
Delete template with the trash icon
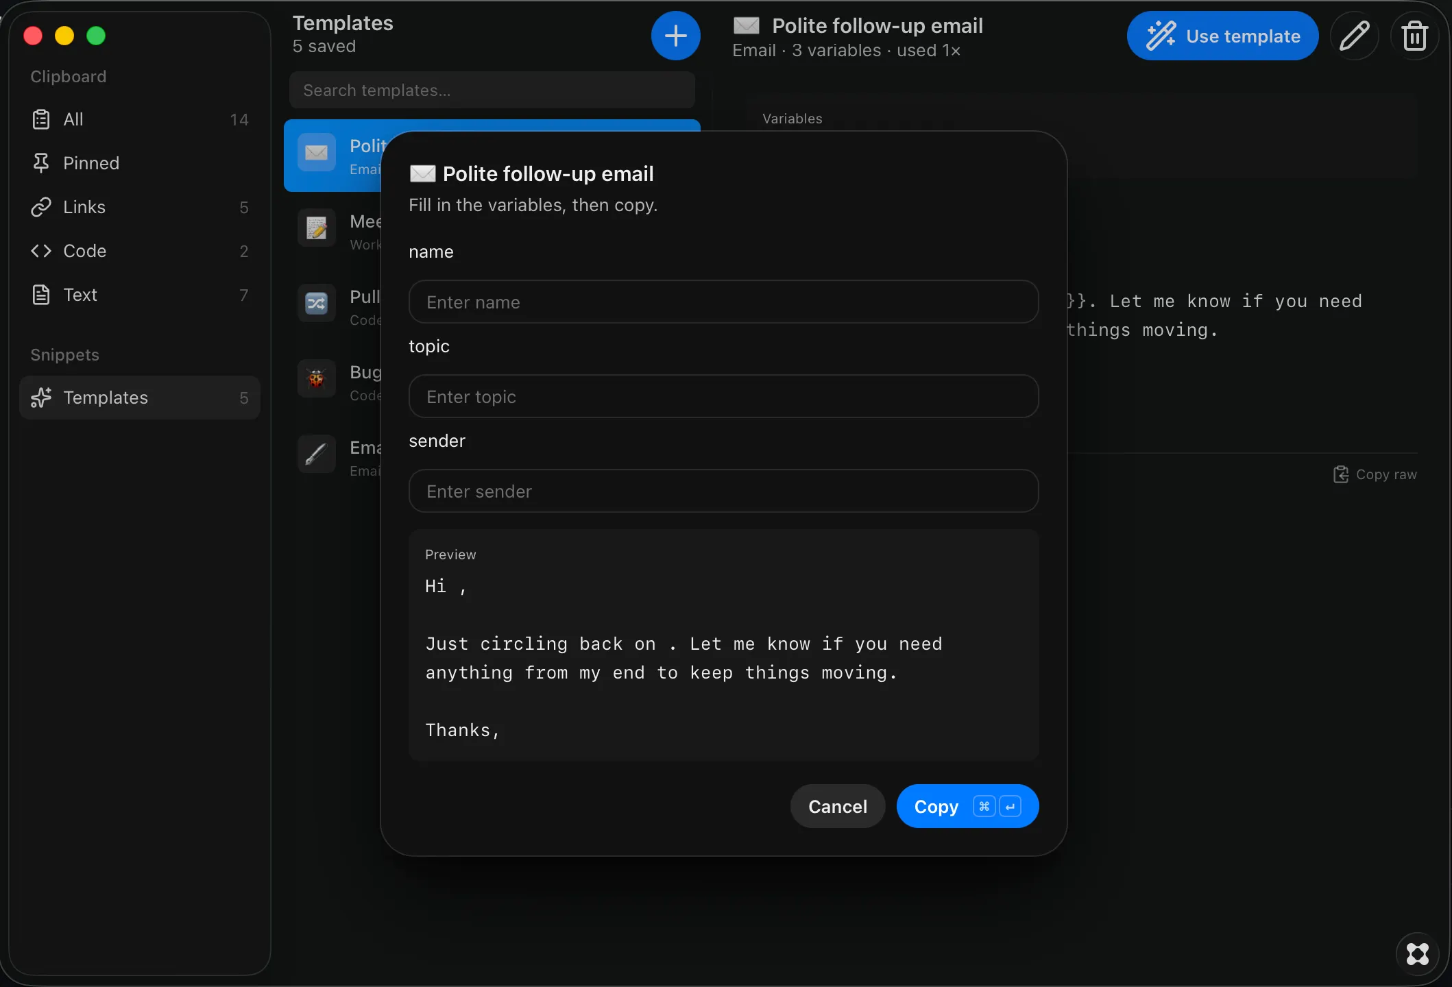pos(1414,36)
